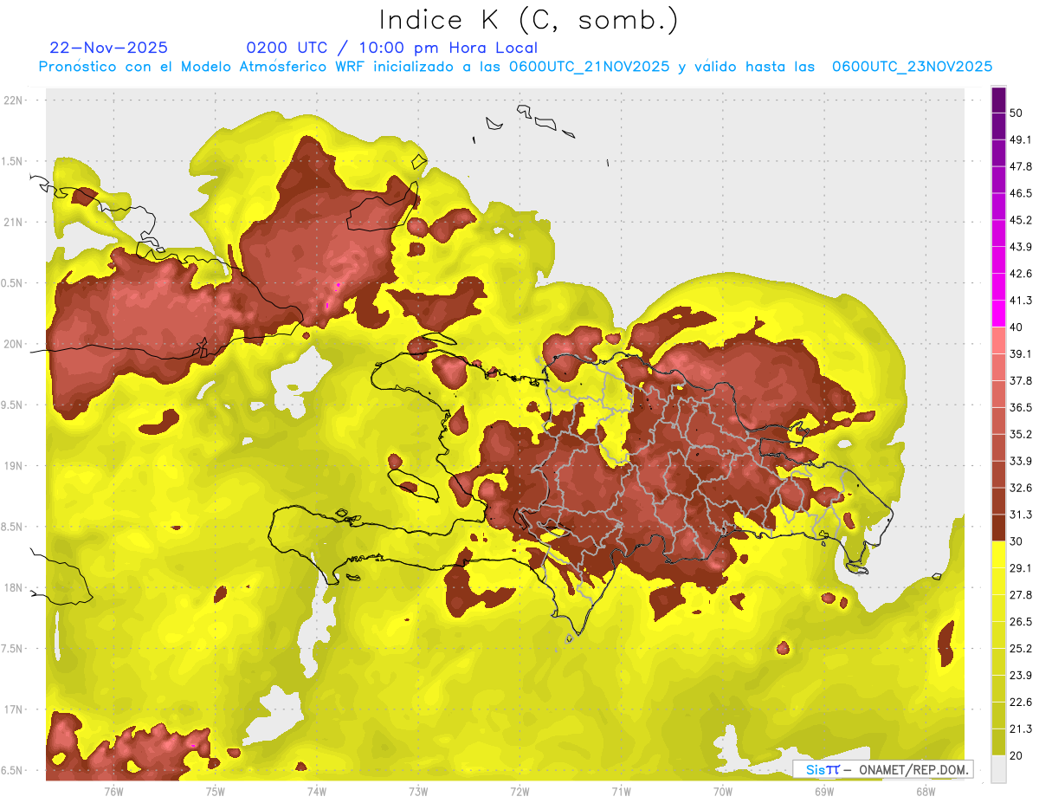Click the "49.1" colorbar value label
The image size is (1039, 803).
click(x=1021, y=139)
